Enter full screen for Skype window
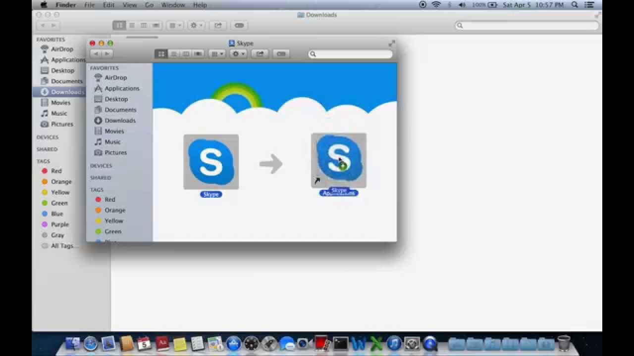Viewport: 634px width, 356px height. [392, 43]
